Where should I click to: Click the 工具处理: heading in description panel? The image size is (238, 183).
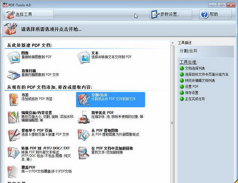coord(188,62)
